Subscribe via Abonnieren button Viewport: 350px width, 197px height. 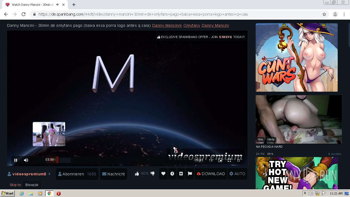coord(77,174)
